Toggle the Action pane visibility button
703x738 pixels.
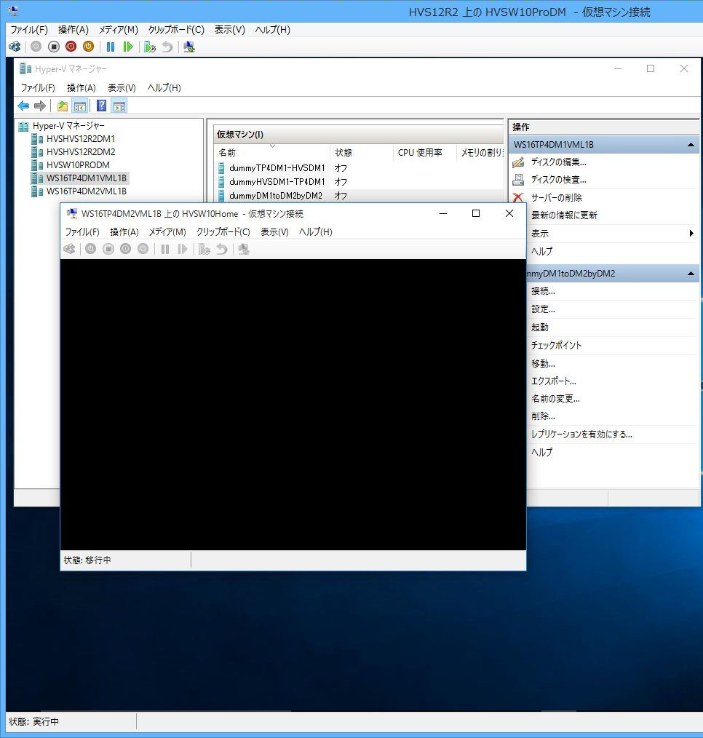tap(119, 106)
